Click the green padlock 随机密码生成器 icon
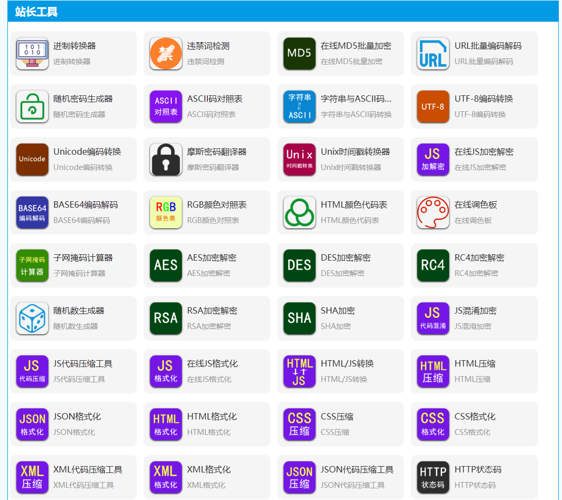 32,106
